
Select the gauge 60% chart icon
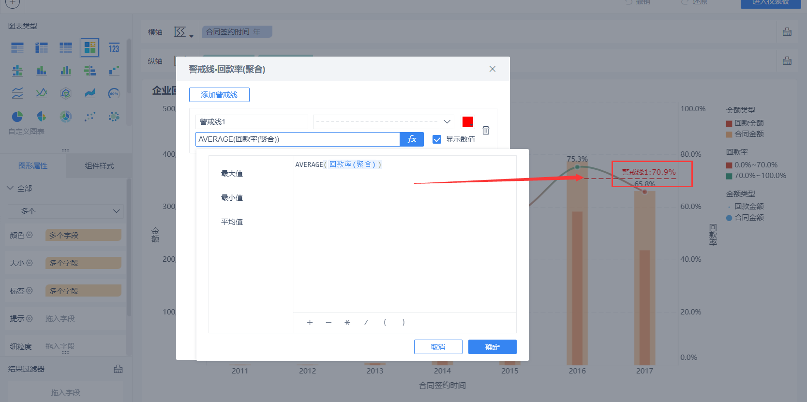[114, 93]
